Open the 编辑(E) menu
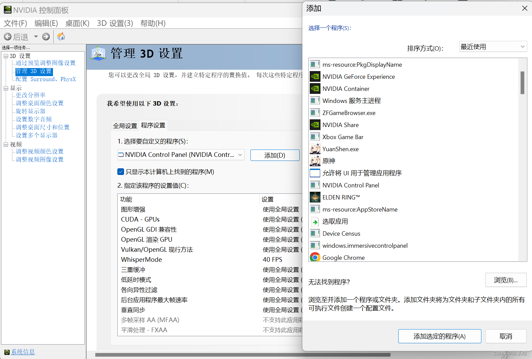532x359 pixels. click(x=46, y=23)
